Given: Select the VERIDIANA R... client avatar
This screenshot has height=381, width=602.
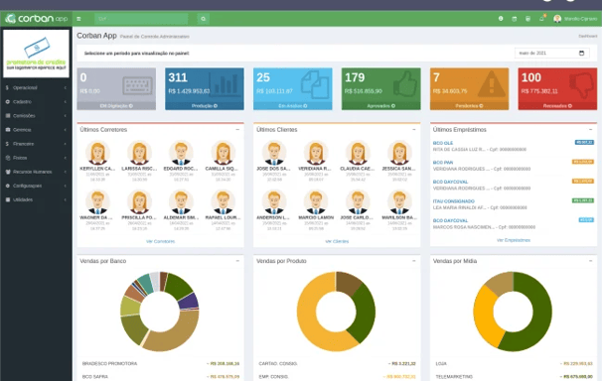Looking at the screenshot, I should [316, 153].
